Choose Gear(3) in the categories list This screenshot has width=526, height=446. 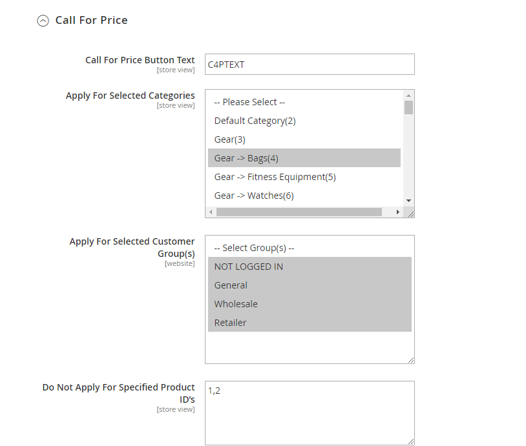(304, 139)
